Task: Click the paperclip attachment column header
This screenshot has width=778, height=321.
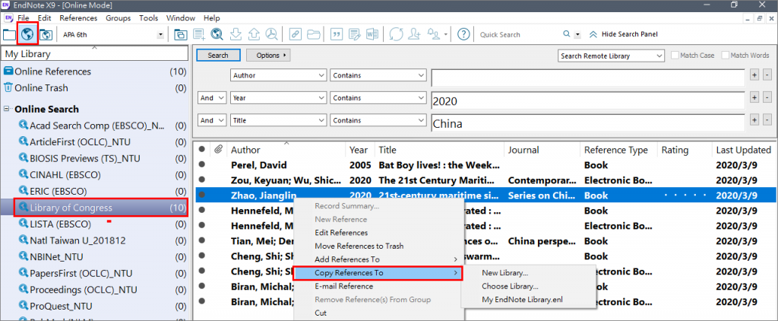Action: point(218,150)
